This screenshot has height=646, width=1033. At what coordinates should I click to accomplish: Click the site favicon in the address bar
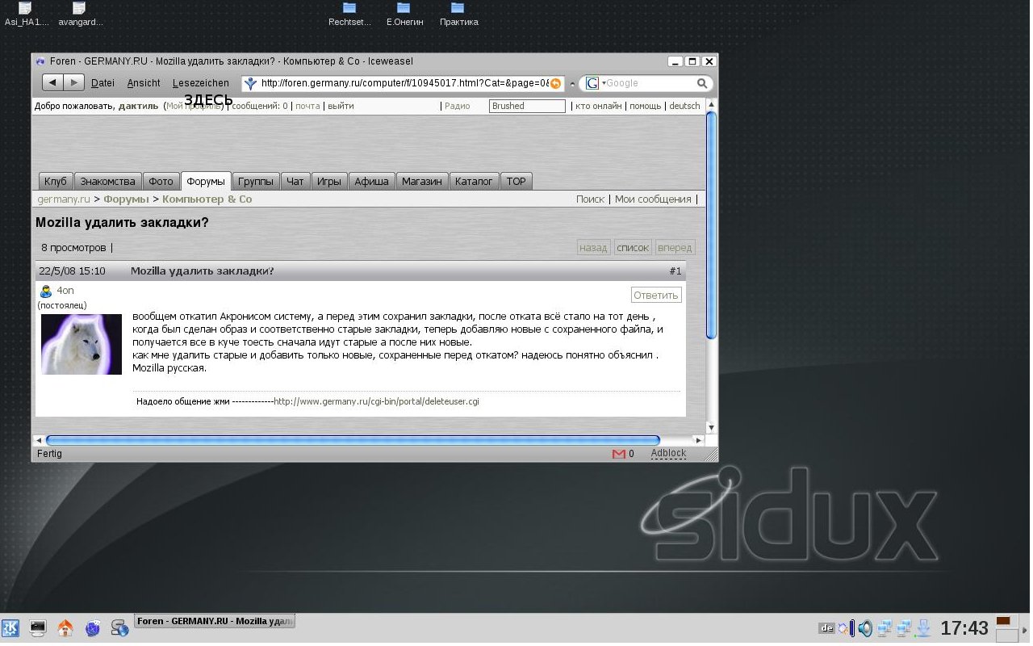[x=250, y=83]
